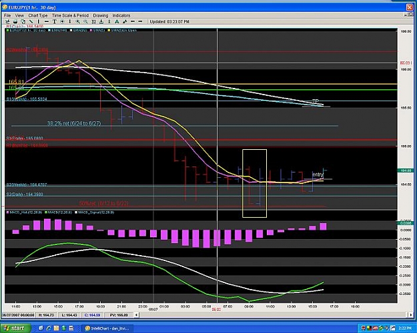
Task: Click the yellow quick launch icon
Action: click(x=57, y=328)
